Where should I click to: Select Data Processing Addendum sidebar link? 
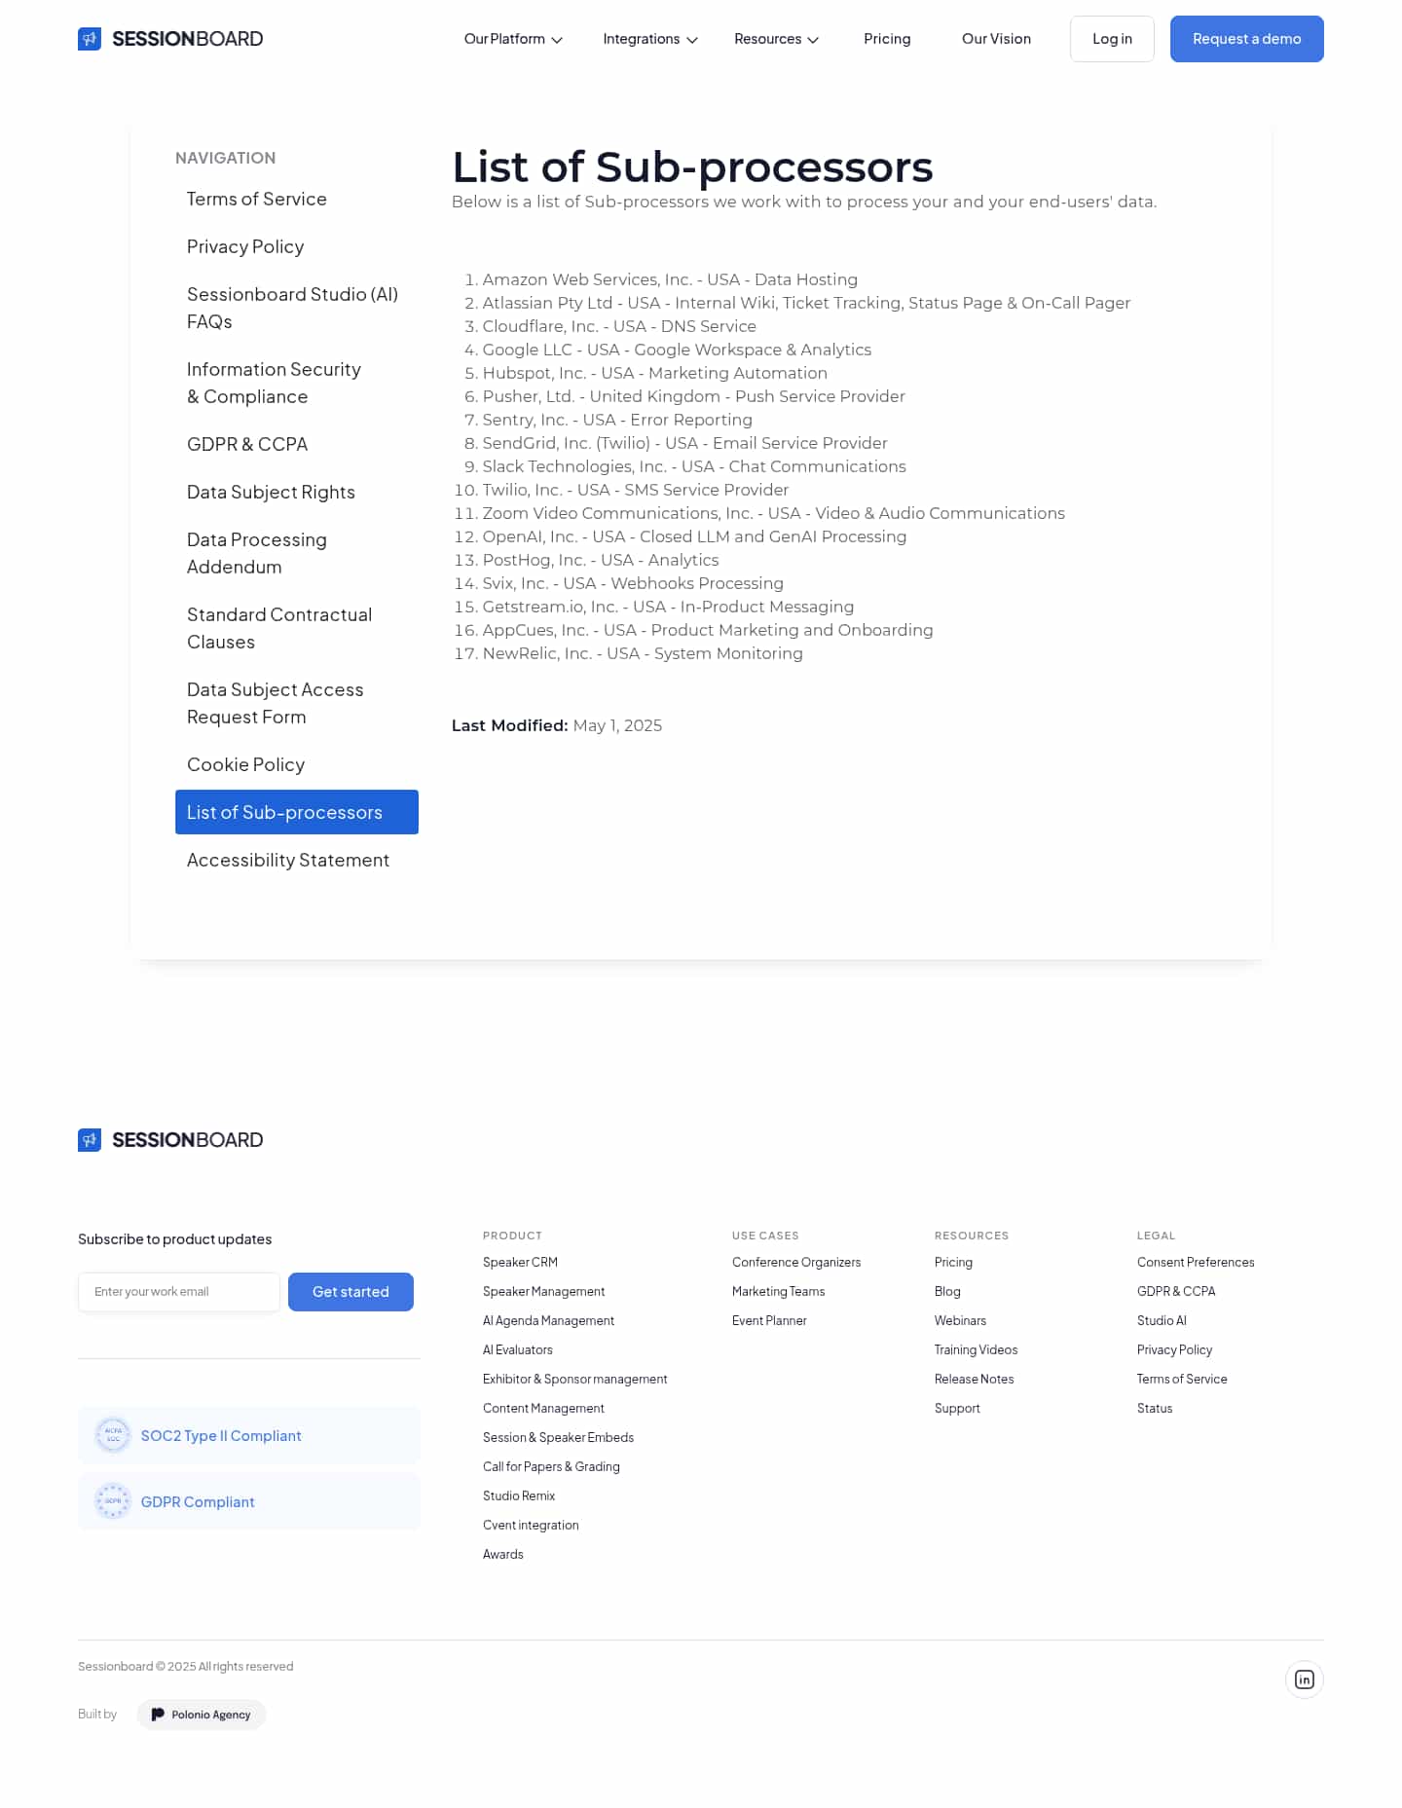(257, 553)
